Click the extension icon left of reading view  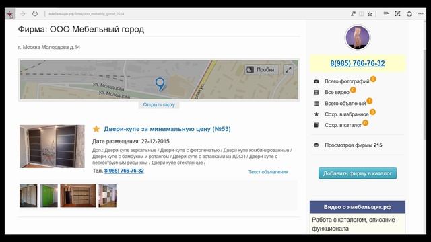point(353,13)
